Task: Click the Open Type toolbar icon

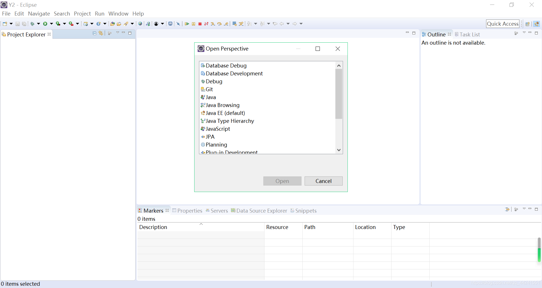Action: (113, 24)
